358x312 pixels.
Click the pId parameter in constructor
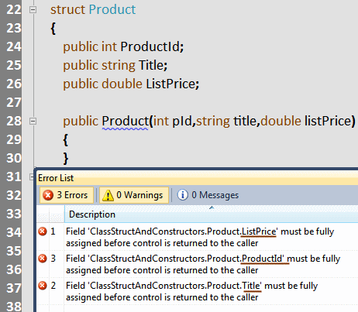182,122
